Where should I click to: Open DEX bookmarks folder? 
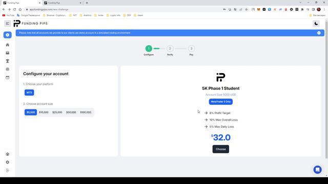tap(127, 15)
